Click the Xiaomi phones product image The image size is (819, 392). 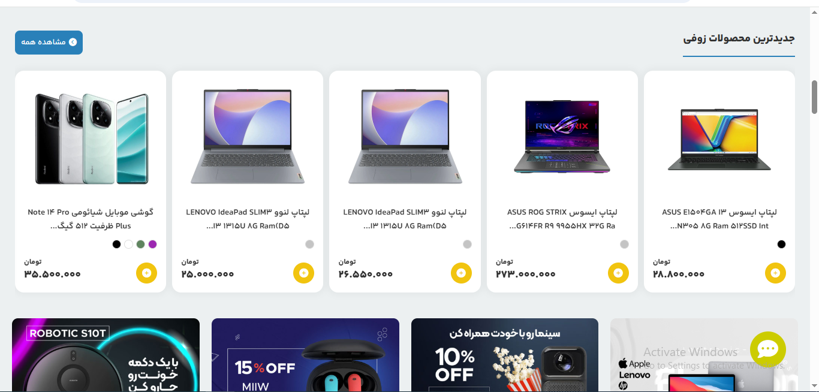pyautogui.click(x=91, y=138)
